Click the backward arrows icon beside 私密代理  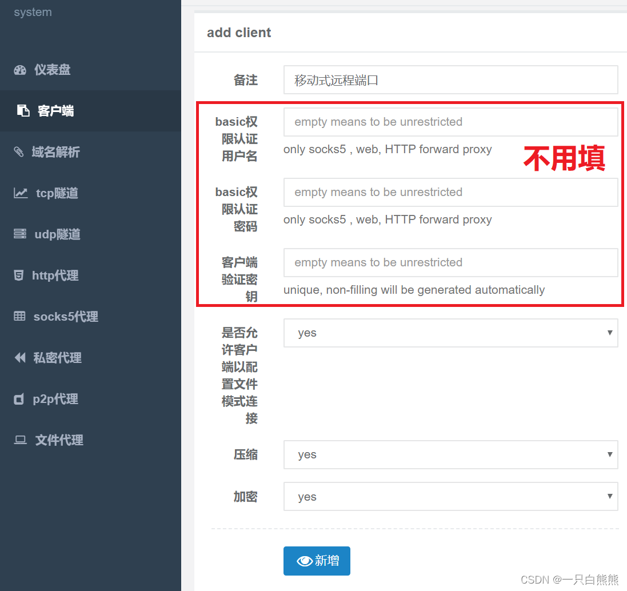coord(20,357)
